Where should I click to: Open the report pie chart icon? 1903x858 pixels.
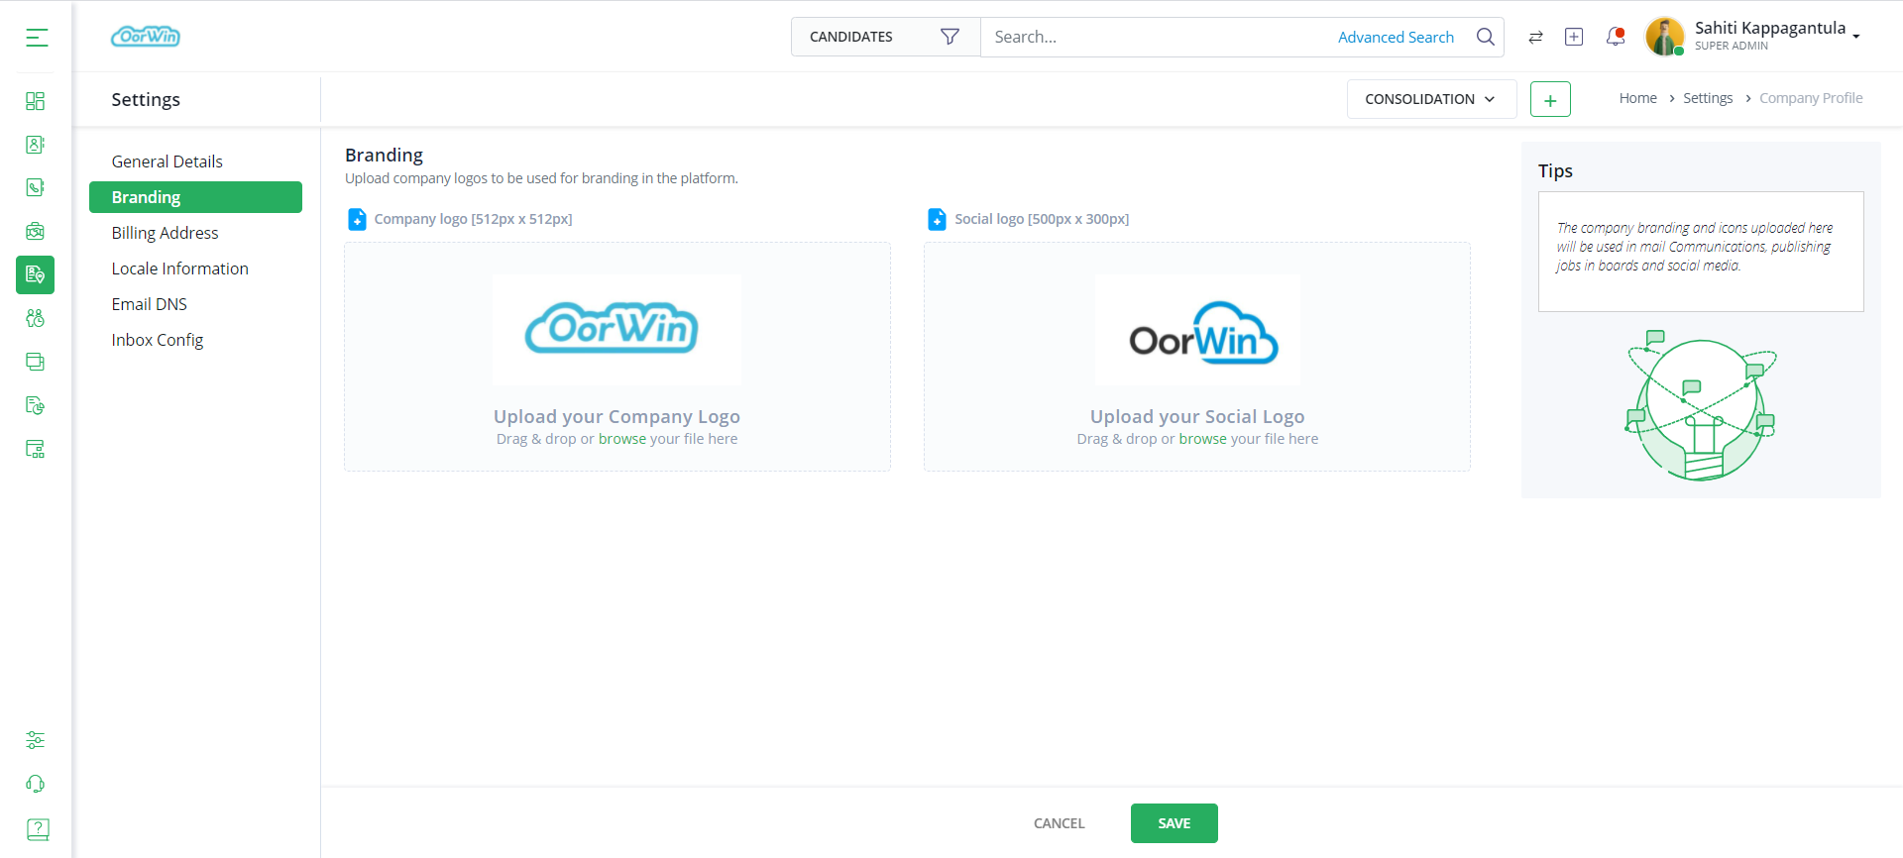click(x=36, y=405)
